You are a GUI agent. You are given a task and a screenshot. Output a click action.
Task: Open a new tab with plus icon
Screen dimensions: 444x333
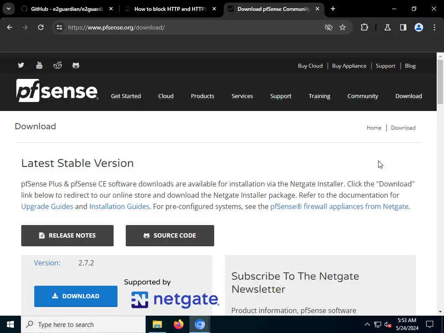pos(333,9)
